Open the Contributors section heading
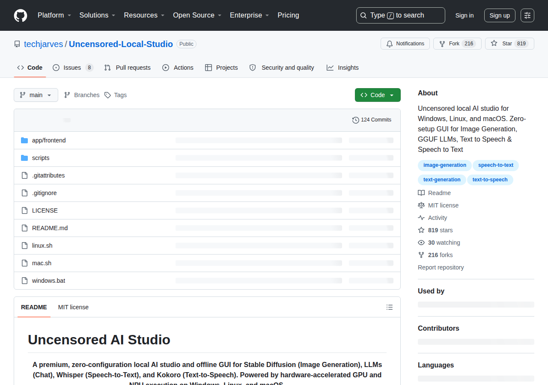This screenshot has width=548, height=385. coord(438,328)
